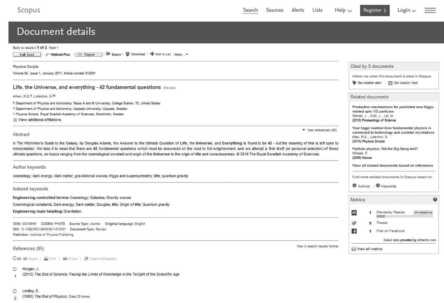Click the Copac button

pyautogui.click(x=89, y=54)
